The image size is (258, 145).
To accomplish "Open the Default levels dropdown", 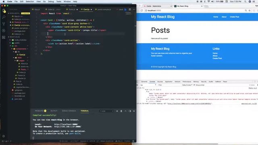I will tap(187, 85).
